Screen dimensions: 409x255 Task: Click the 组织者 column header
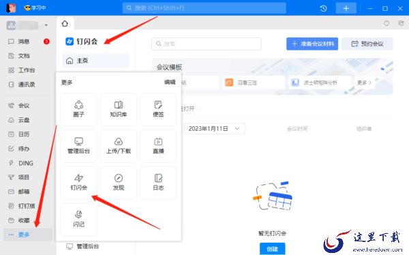(364, 129)
